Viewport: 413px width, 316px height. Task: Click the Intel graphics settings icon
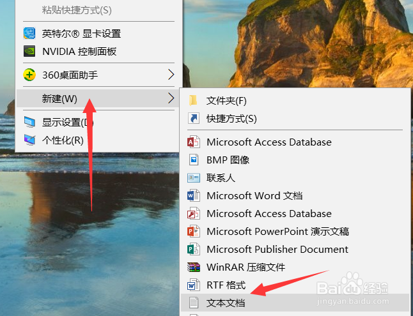(29, 33)
